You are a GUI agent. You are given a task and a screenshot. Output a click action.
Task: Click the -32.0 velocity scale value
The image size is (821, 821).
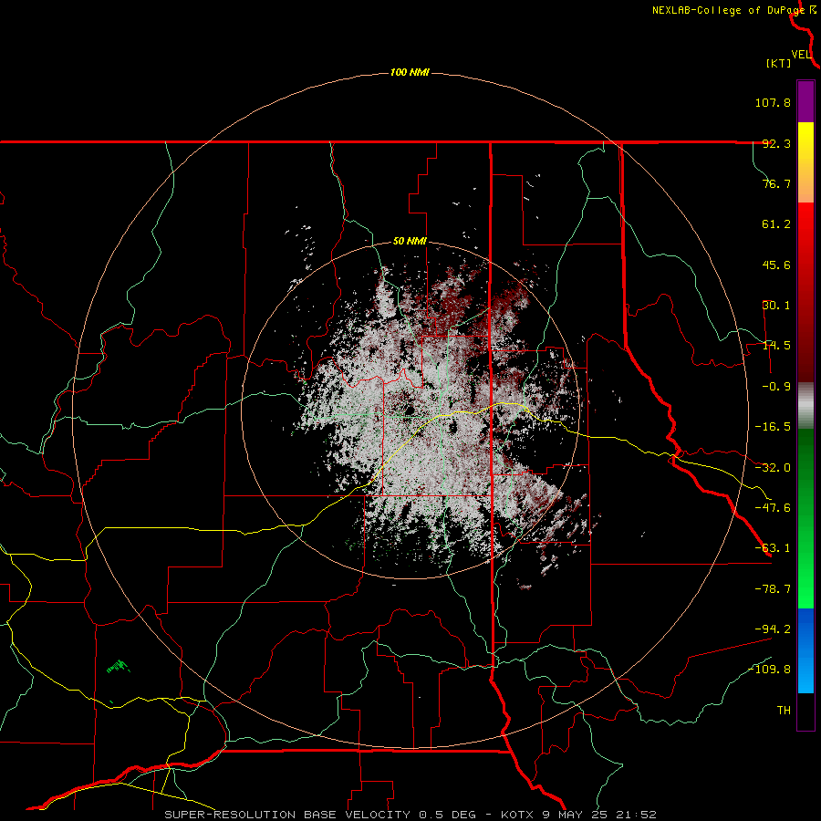[773, 468]
